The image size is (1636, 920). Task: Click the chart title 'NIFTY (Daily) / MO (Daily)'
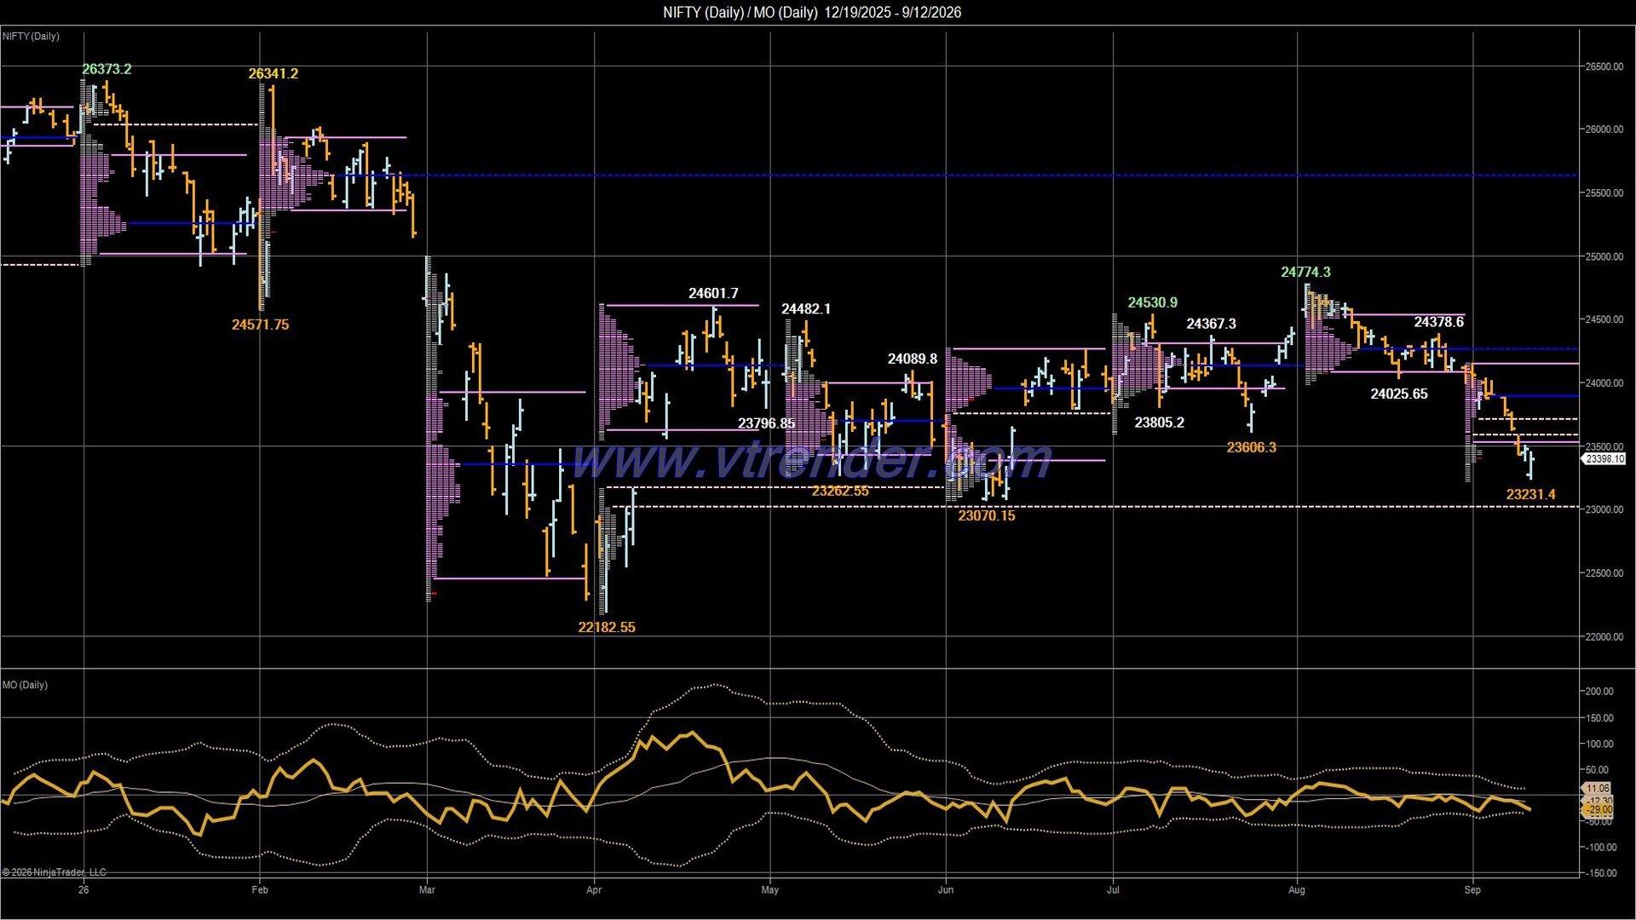740,12
